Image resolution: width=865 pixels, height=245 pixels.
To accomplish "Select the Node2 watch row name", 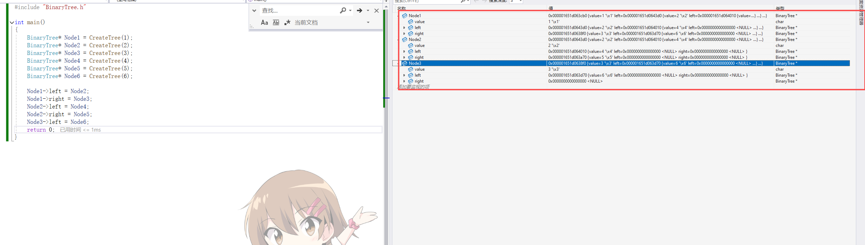I will coord(415,40).
